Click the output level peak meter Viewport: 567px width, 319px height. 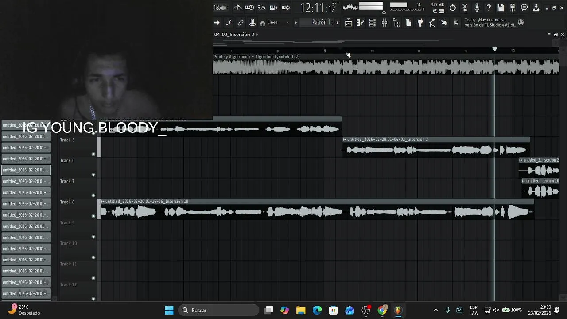pyautogui.click(x=371, y=6)
